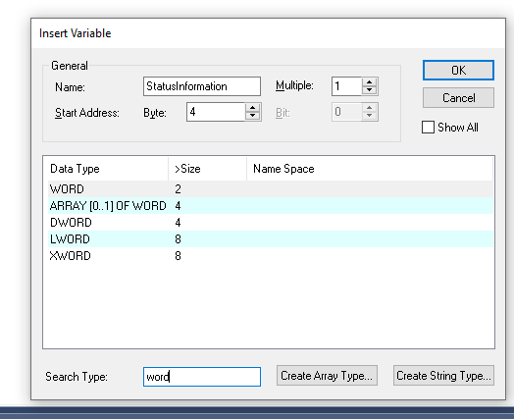The height and width of the screenshot is (419, 514).
Task: Decrease the Byte start address arrow
Action: coord(252,116)
